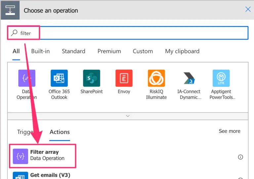Choose the Office 365 Outlook connector

pos(59,78)
